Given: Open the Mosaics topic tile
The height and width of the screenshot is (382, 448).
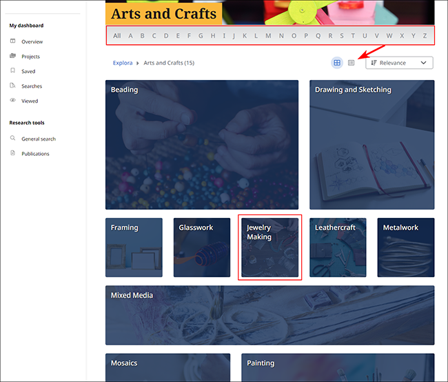Looking at the screenshot, I should click(x=167, y=368).
